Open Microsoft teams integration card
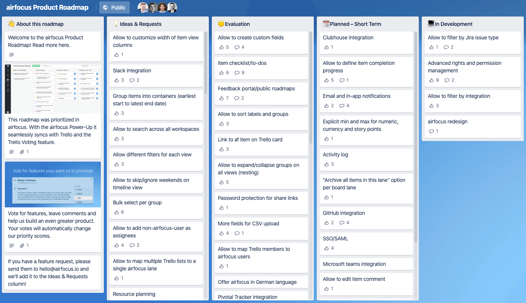This screenshot has width=526, height=303. pyautogui.click(x=366, y=264)
